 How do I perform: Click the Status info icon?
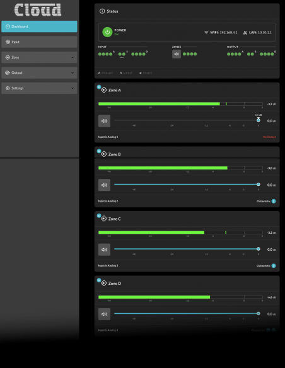tap(102, 11)
